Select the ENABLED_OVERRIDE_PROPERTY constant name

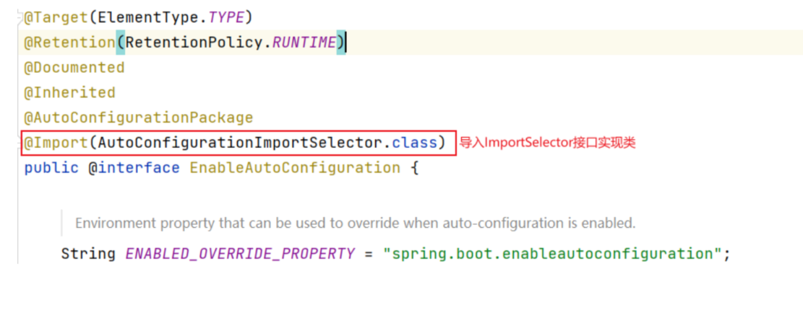click(x=240, y=254)
